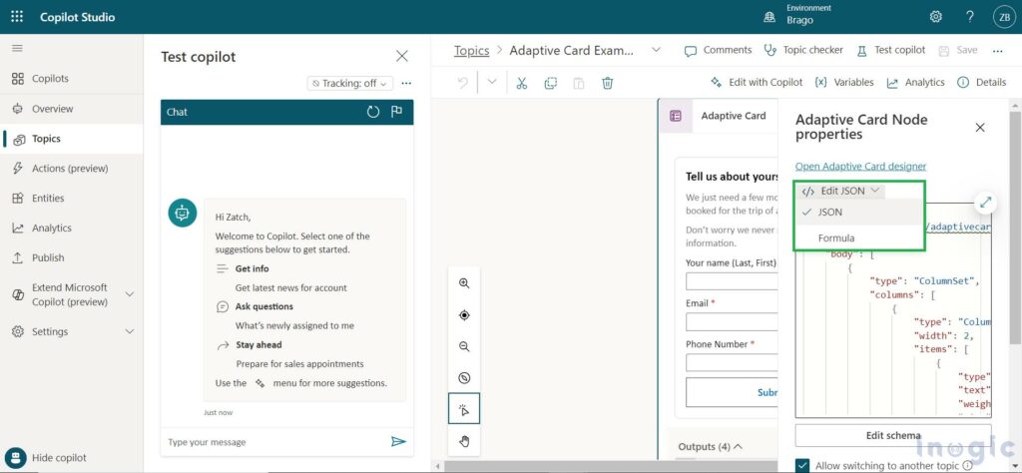Choose Formula from the edit mode menu
The width and height of the screenshot is (1022, 473).
[x=836, y=237]
